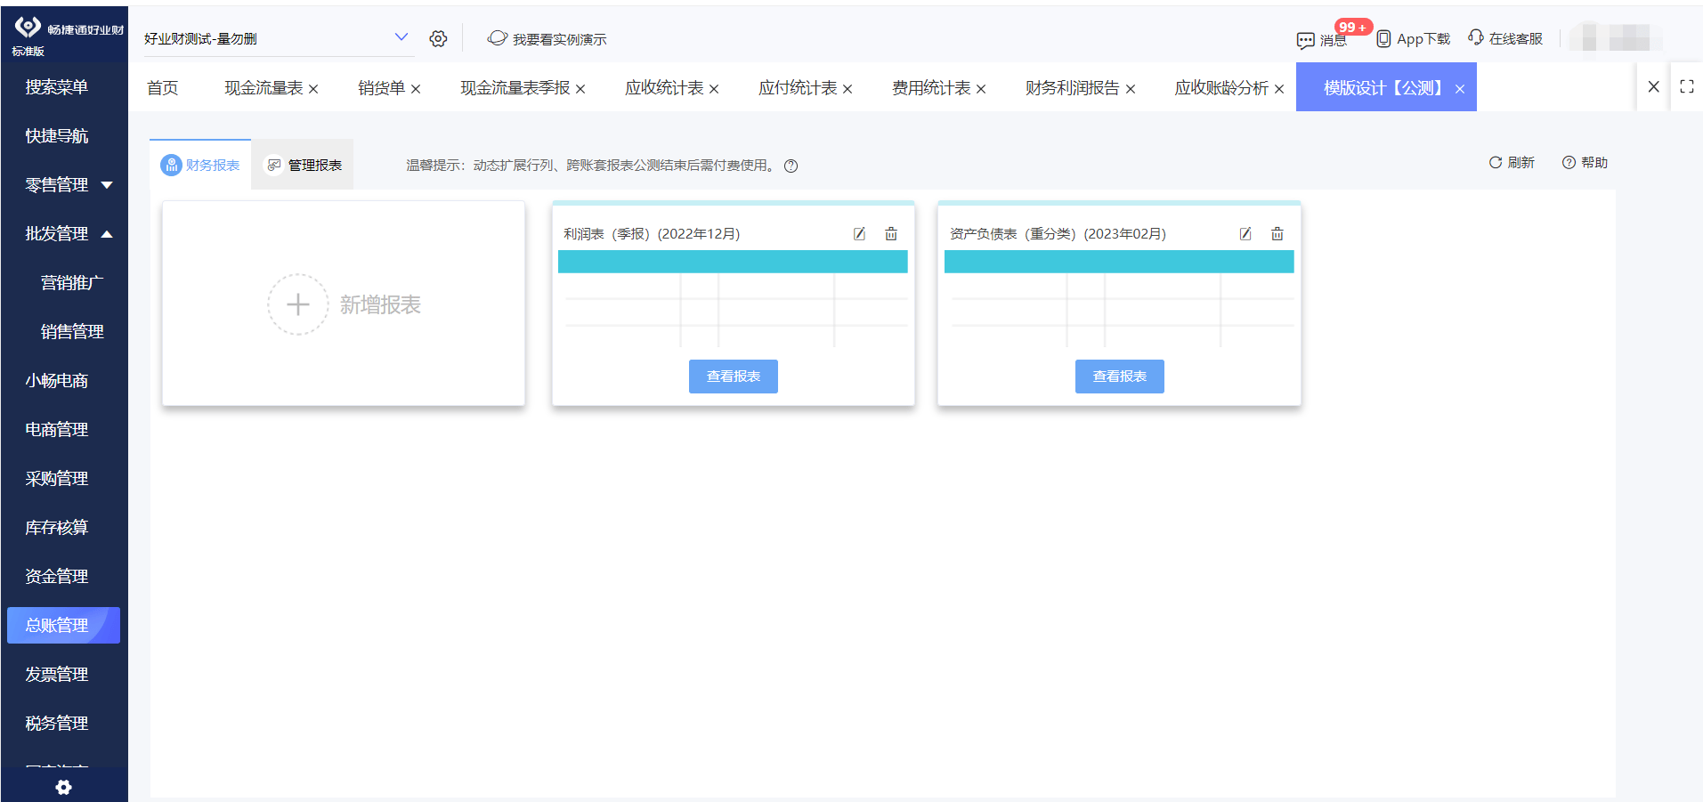Viewport: 1703px width, 802px height.
Task: Open the settings gear next to account name
Action: click(x=437, y=38)
